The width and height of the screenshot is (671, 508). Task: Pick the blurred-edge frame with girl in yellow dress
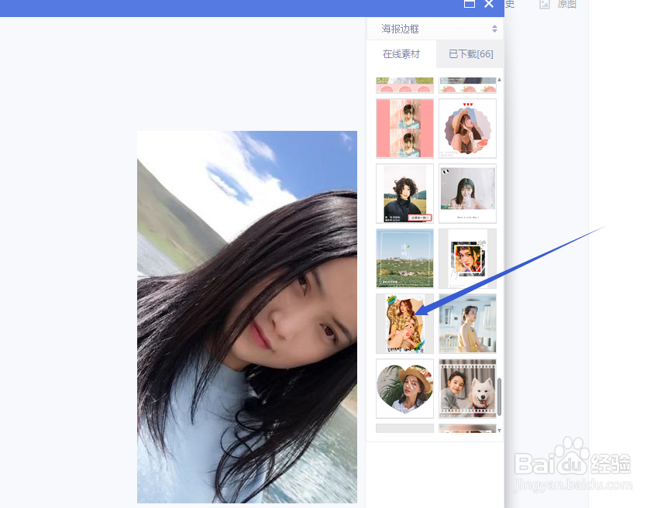[467, 323]
